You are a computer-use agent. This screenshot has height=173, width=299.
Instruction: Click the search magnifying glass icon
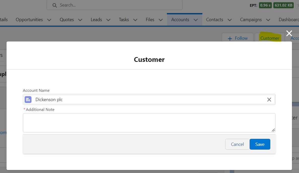[x=54, y=5]
